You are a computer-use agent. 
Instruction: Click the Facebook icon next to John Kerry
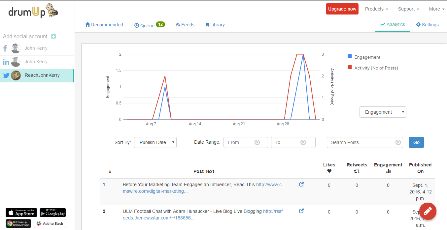tap(5, 48)
